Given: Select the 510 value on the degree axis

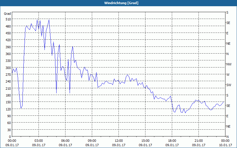Looking at the screenshot, I should pos(8,19).
